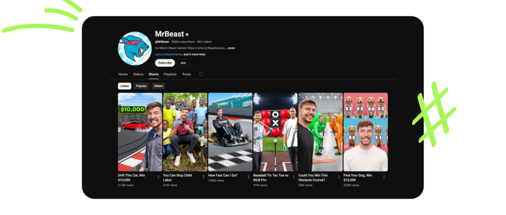Select the Oldest filter chip
506x215 pixels.
159,86
